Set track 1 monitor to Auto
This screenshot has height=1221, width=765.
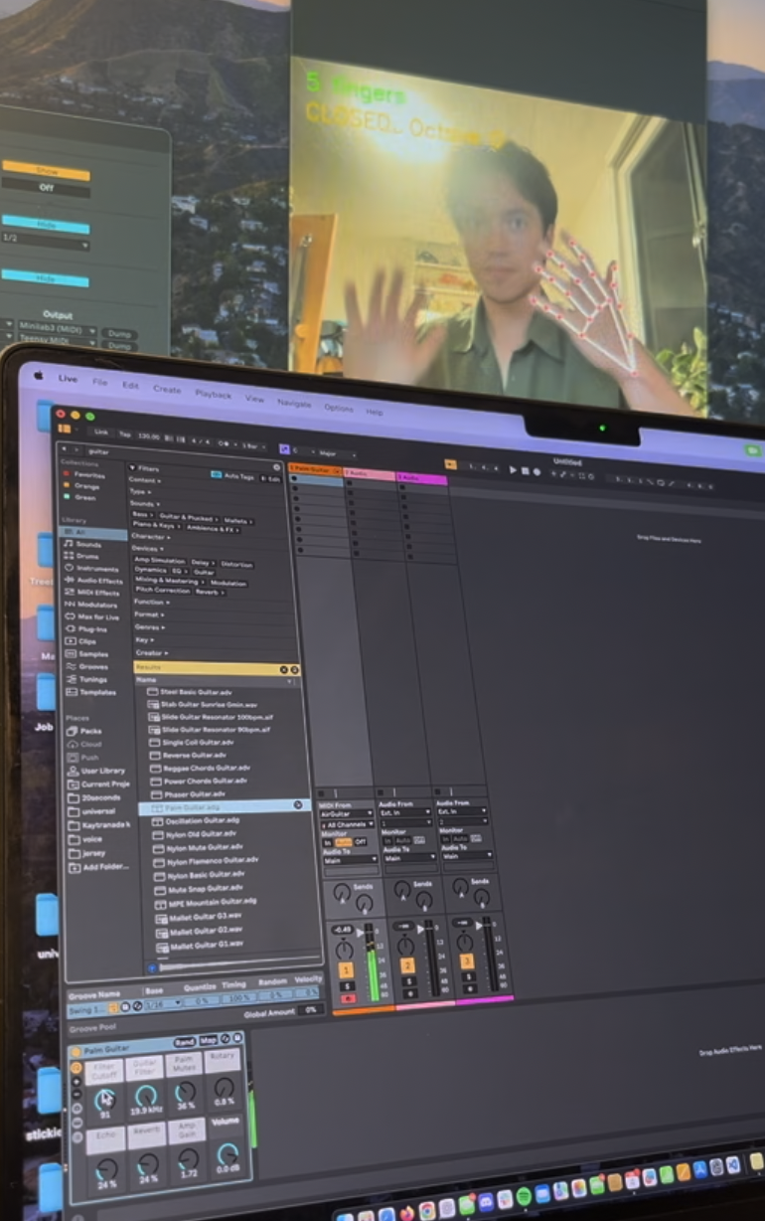pyautogui.click(x=343, y=841)
